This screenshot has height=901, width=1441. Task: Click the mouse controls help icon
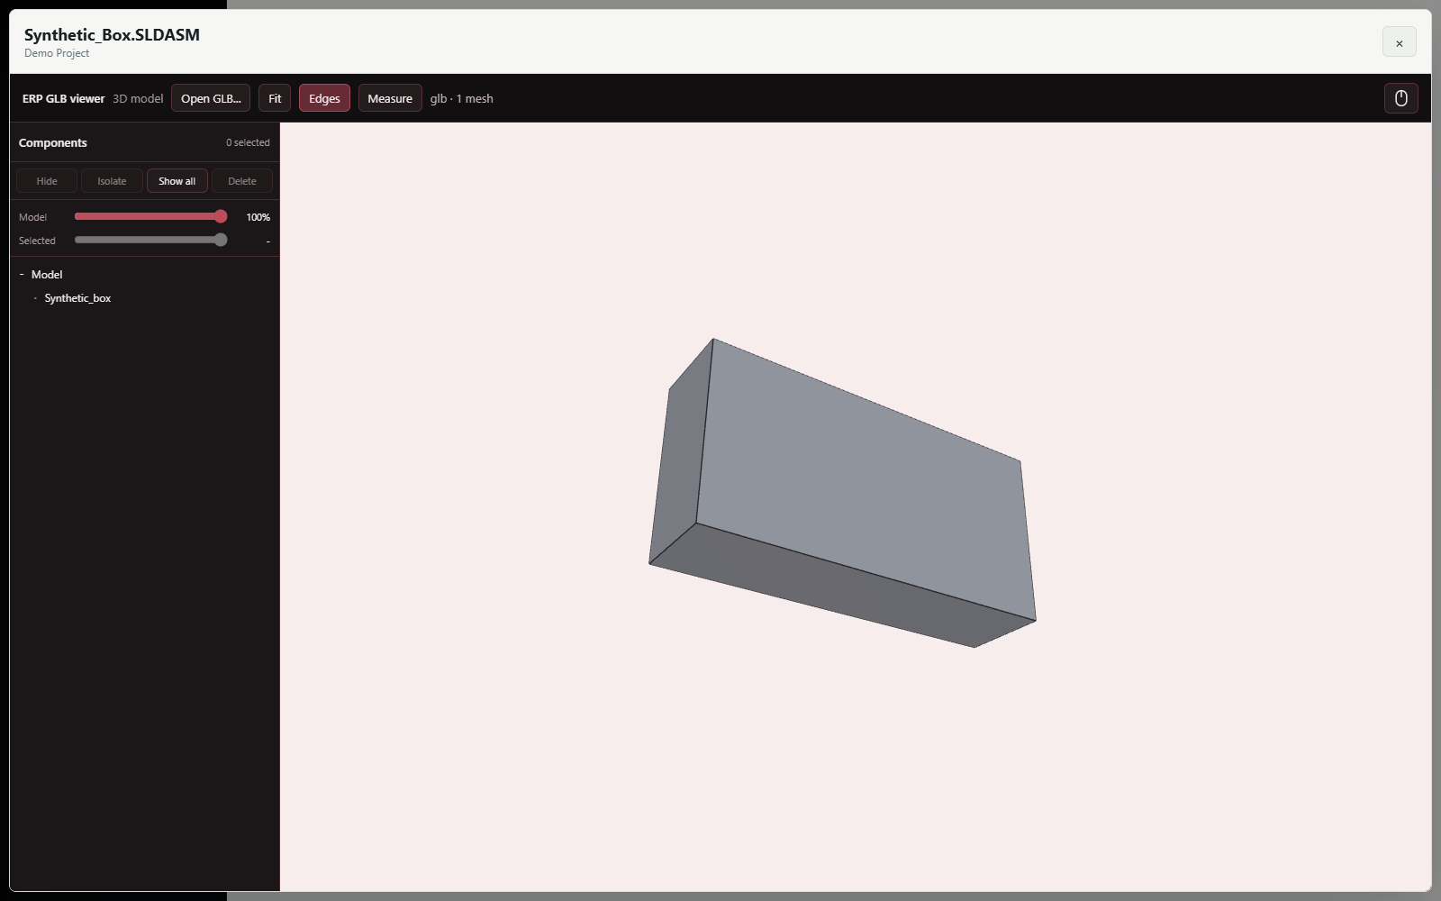(x=1400, y=98)
